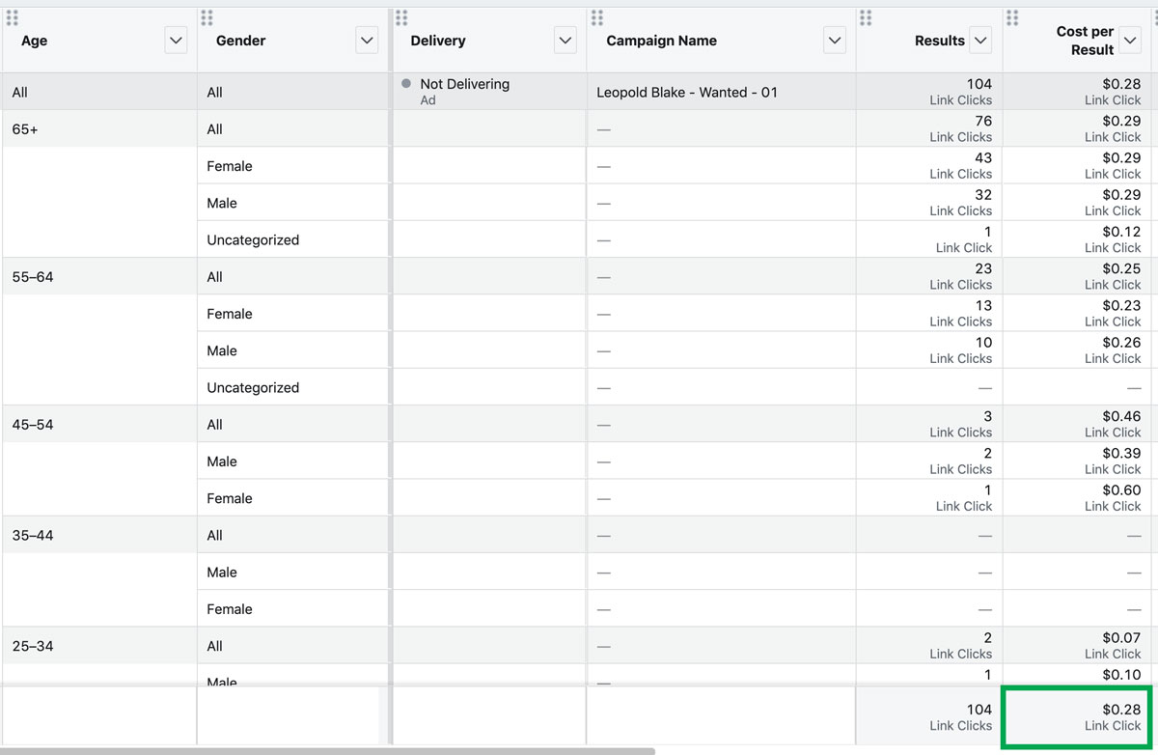The image size is (1158, 755).
Task: Click the highlighted $0.28 total cost cell
Action: (x=1076, y=717)
